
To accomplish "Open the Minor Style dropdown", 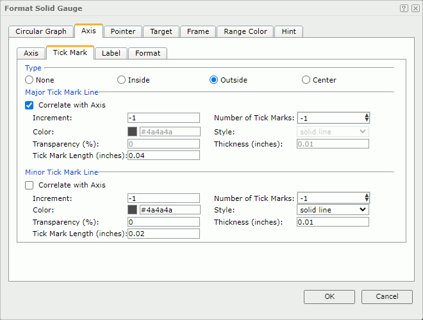I will coord(333,210).
